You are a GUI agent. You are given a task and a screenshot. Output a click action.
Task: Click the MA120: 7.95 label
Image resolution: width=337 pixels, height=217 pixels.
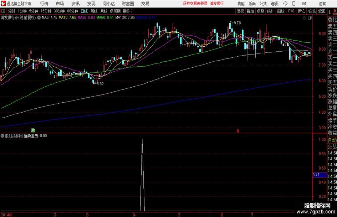(x=125, y=17)
